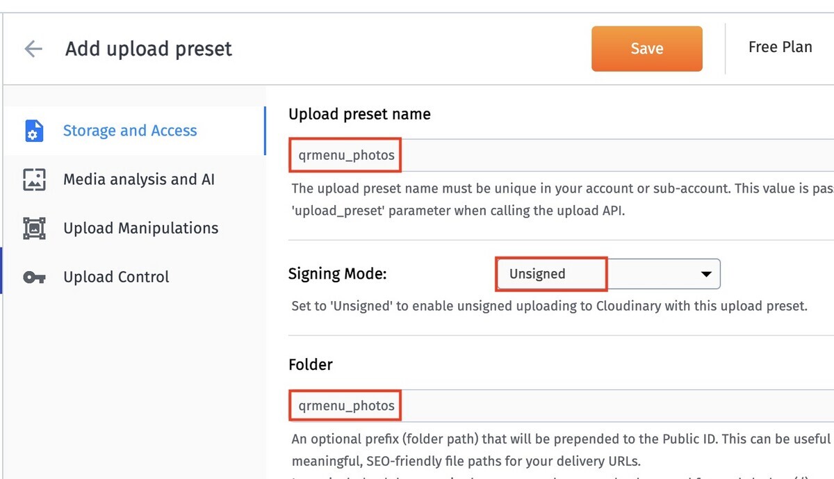Select the Upload Manipulations crop-frame icon

(x=35, y=228)
